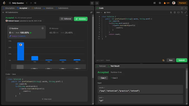This screenshot has width=189, height=106.
Task: Click the bookmark icon in code toolbar
Action: click(x=175, y=12)
